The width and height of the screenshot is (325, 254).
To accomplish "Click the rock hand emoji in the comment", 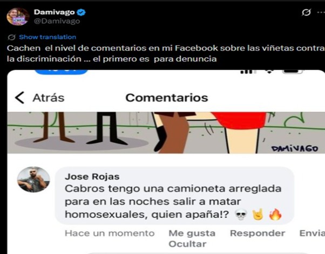I will point(258,214).
